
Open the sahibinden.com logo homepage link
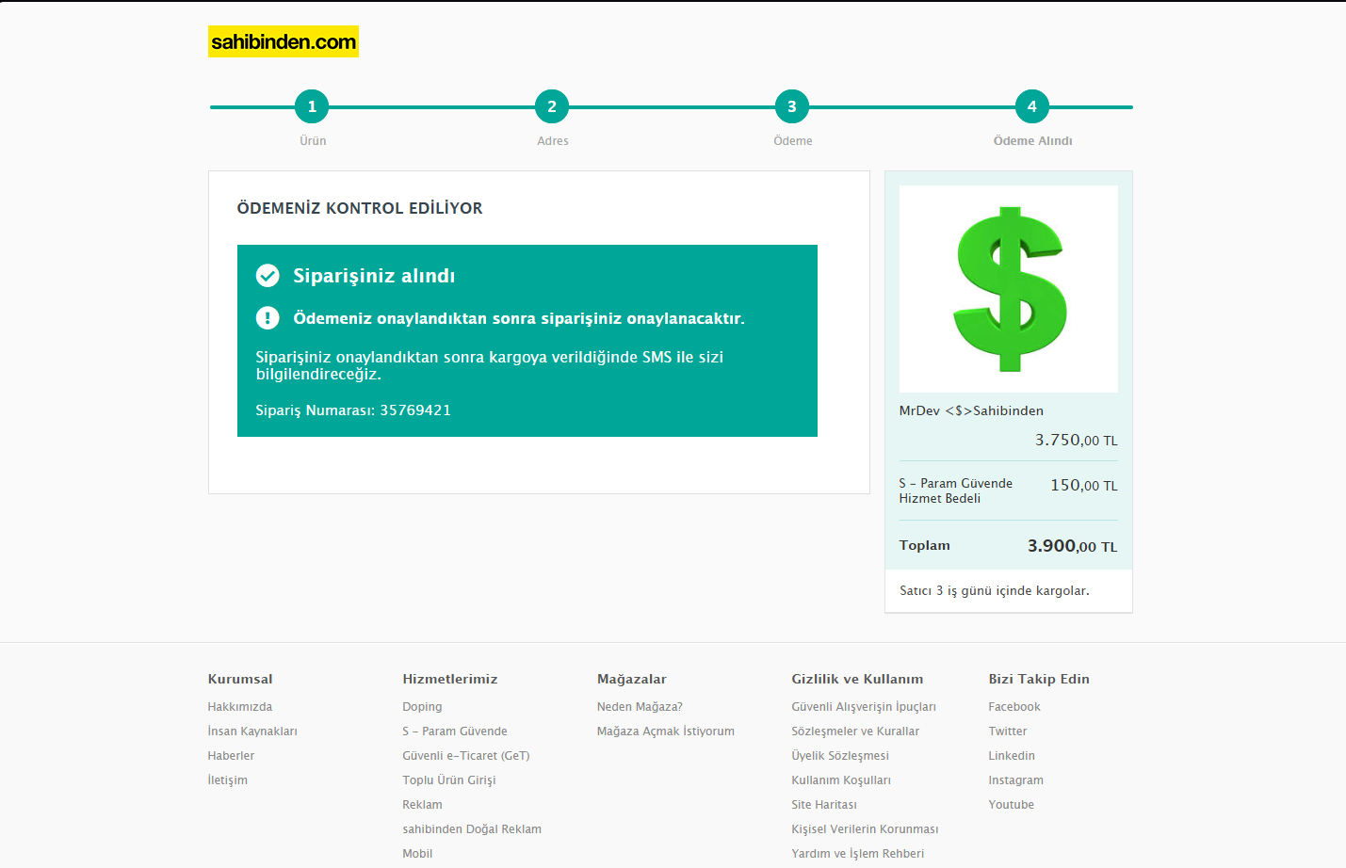pos(284,41)
